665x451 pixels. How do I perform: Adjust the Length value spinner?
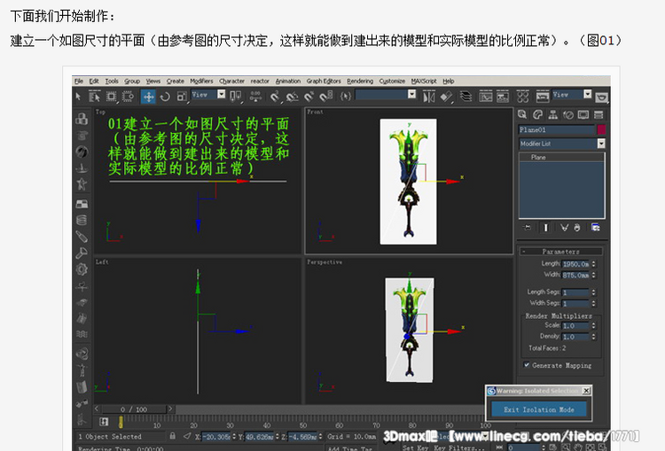[x=594, y=264]
